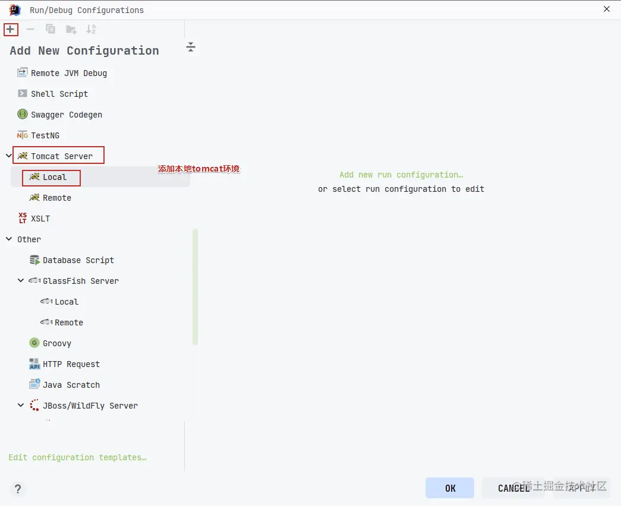Select the Other group label
This screenshot has height=506, width=621.
click(29, 239)
